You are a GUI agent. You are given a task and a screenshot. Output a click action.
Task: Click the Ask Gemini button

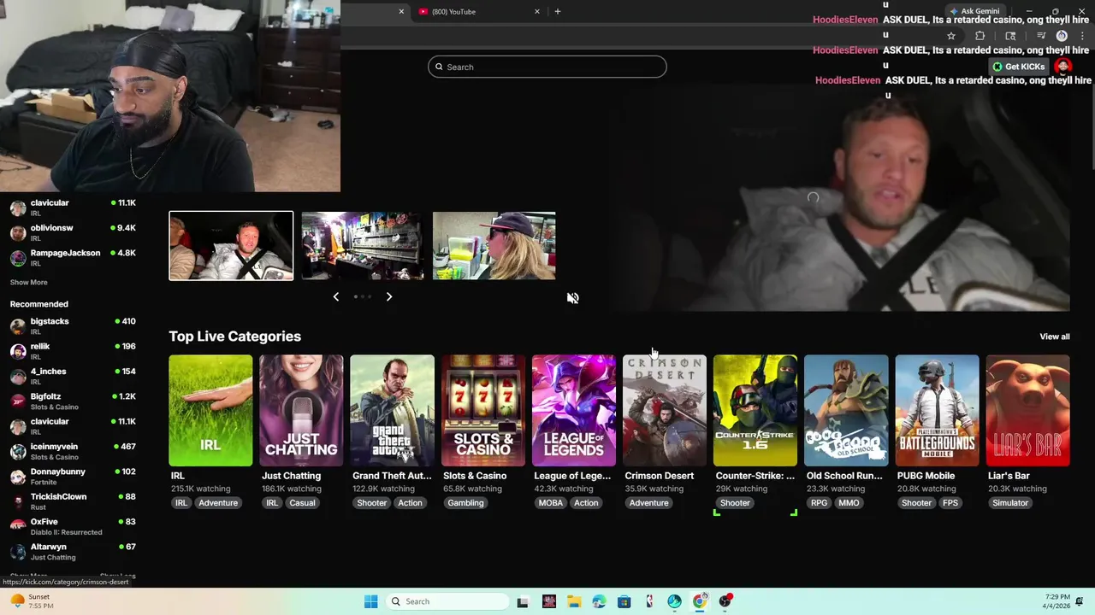click(974, 11)
